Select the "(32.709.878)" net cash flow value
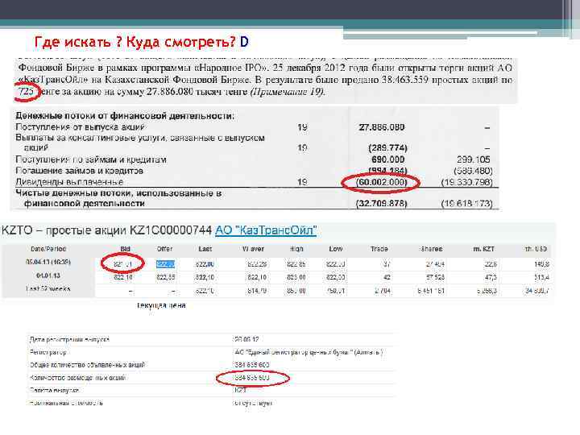The width and height of the screenshot is (580, 435). [381, 204]
